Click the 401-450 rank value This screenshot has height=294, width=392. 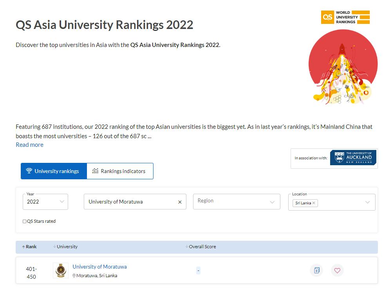[x=31, y=273]
